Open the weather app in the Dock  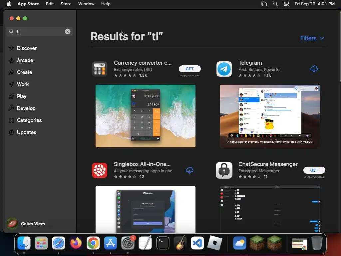pos(239,243)
